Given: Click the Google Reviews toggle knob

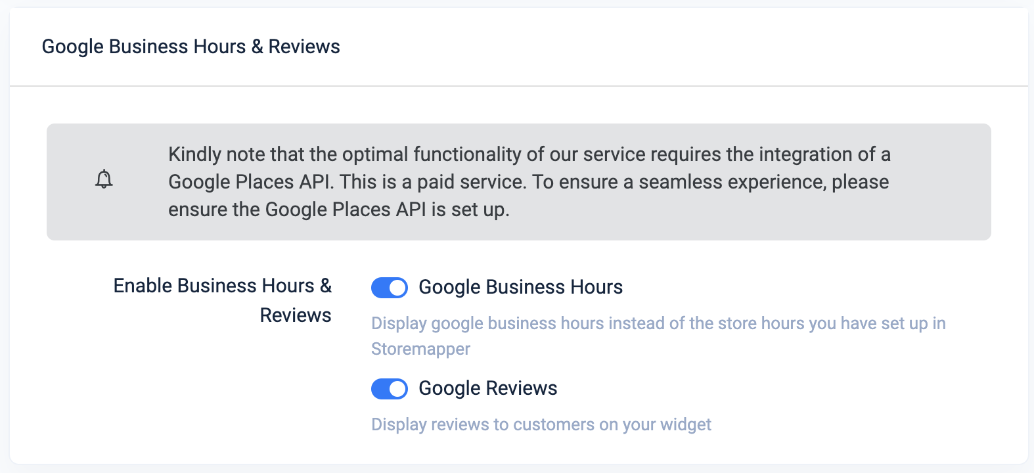Looking at the screenshot, I should [x=397, y=388].
